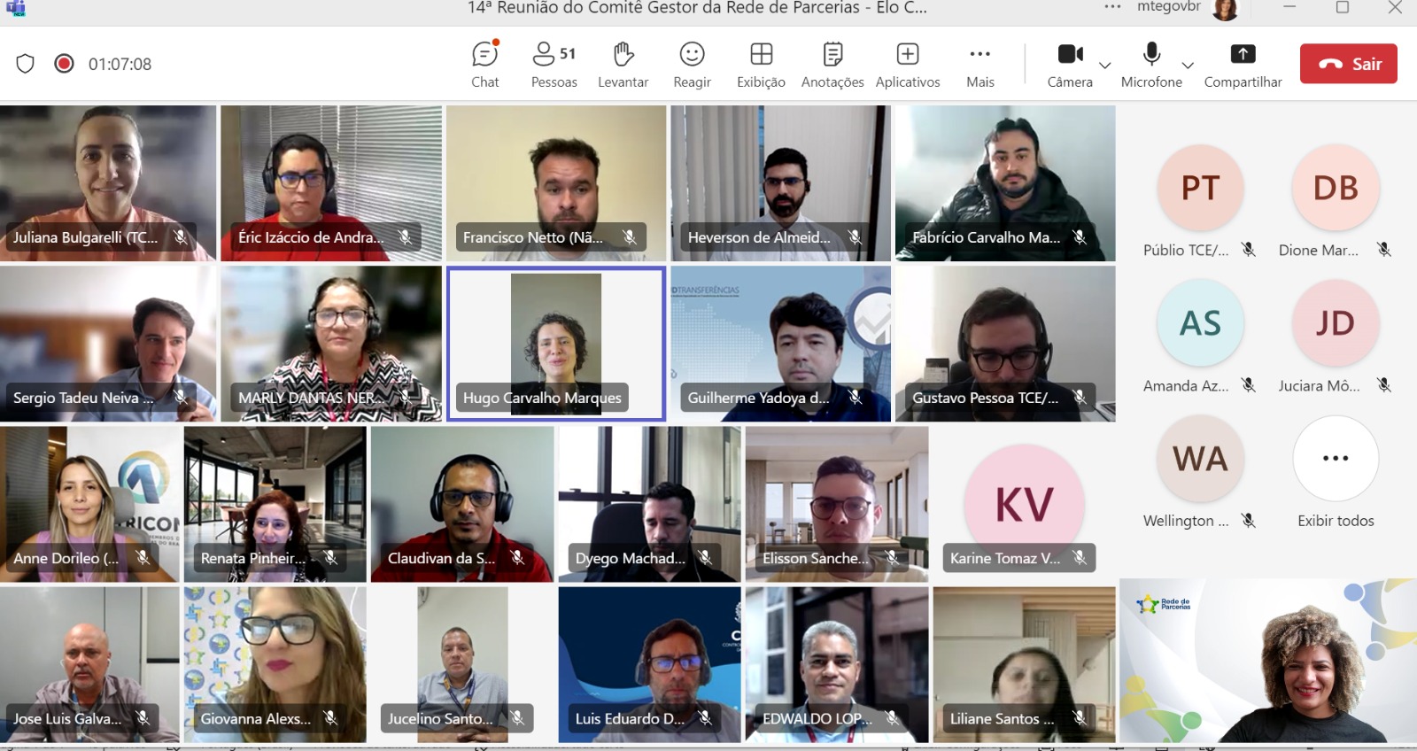The image size is (1417, 751).
Task: Select Elisson Sanche's video tile
Action: 837,504
